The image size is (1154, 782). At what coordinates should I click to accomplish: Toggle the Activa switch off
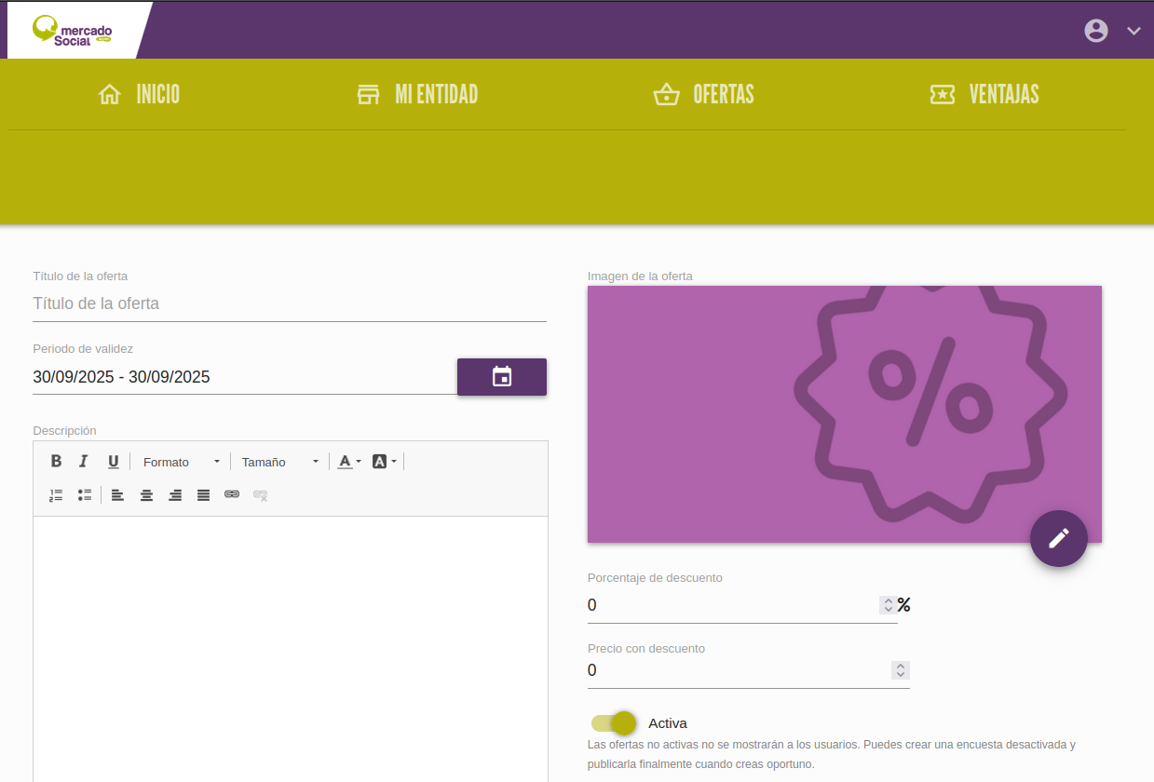pos(615,723)
